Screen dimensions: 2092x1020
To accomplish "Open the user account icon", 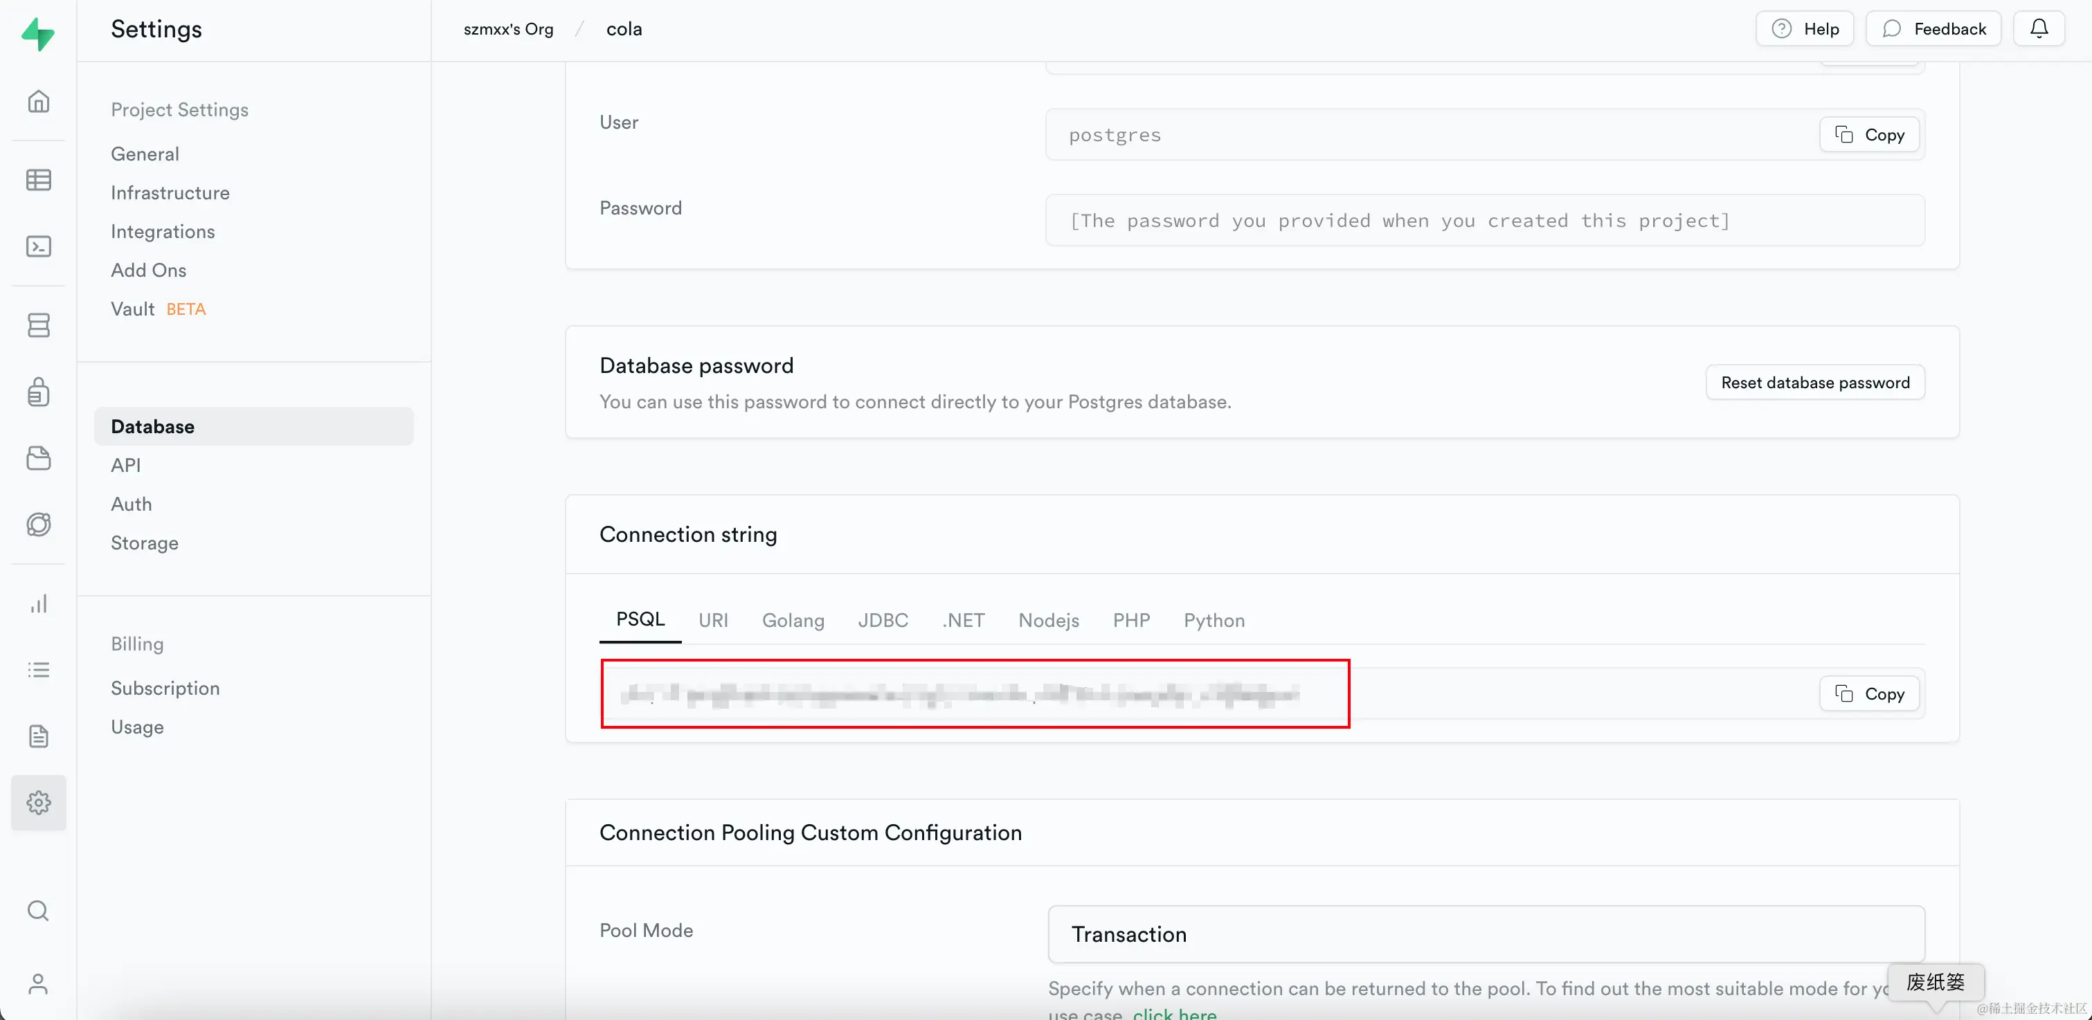I will click(x=38, y=983).
